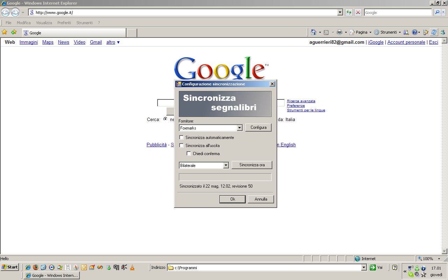
Task: Click the green Refresh arrows button
Action: coord(349,12)
